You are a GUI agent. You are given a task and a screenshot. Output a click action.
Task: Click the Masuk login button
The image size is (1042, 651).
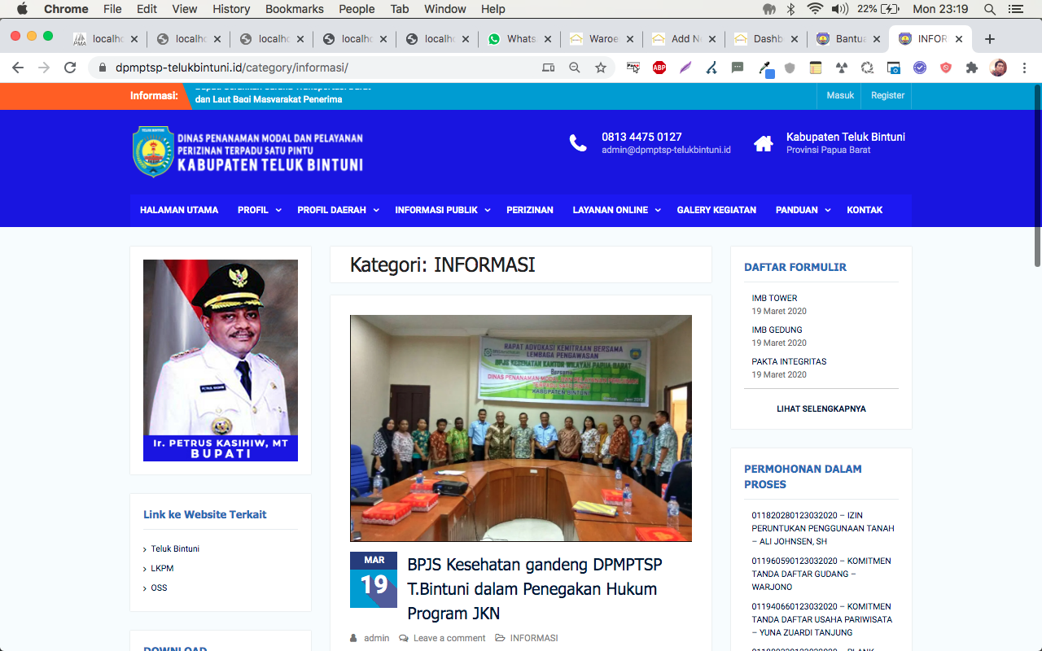839,95
